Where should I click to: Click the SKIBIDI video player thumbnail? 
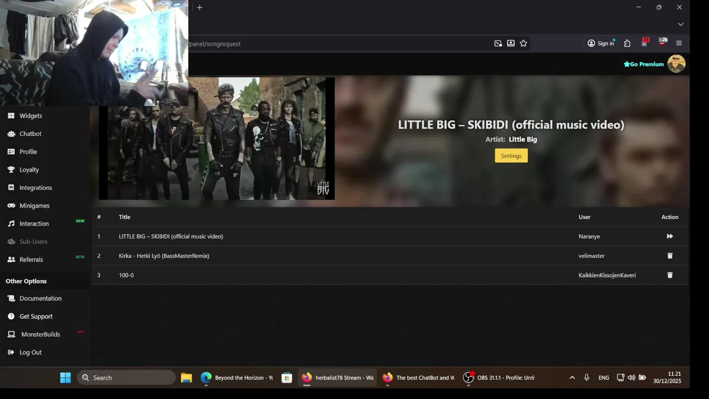point(217,139)
